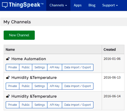The image size is (127, 111).
Task: Create a New Channel
Action: (x=19, y=35)
